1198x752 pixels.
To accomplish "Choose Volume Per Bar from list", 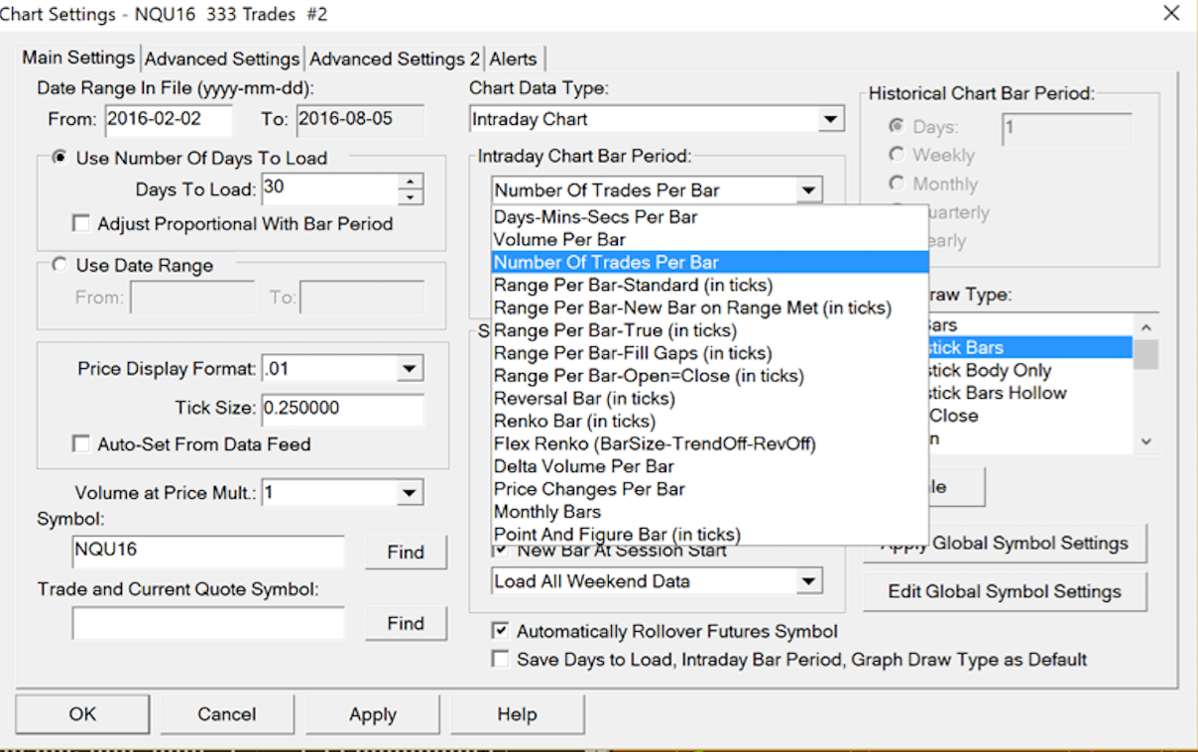I will [559, 239].
